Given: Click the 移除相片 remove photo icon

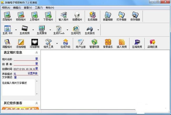Looking at the screenshot, I should [x=21, y=16].
